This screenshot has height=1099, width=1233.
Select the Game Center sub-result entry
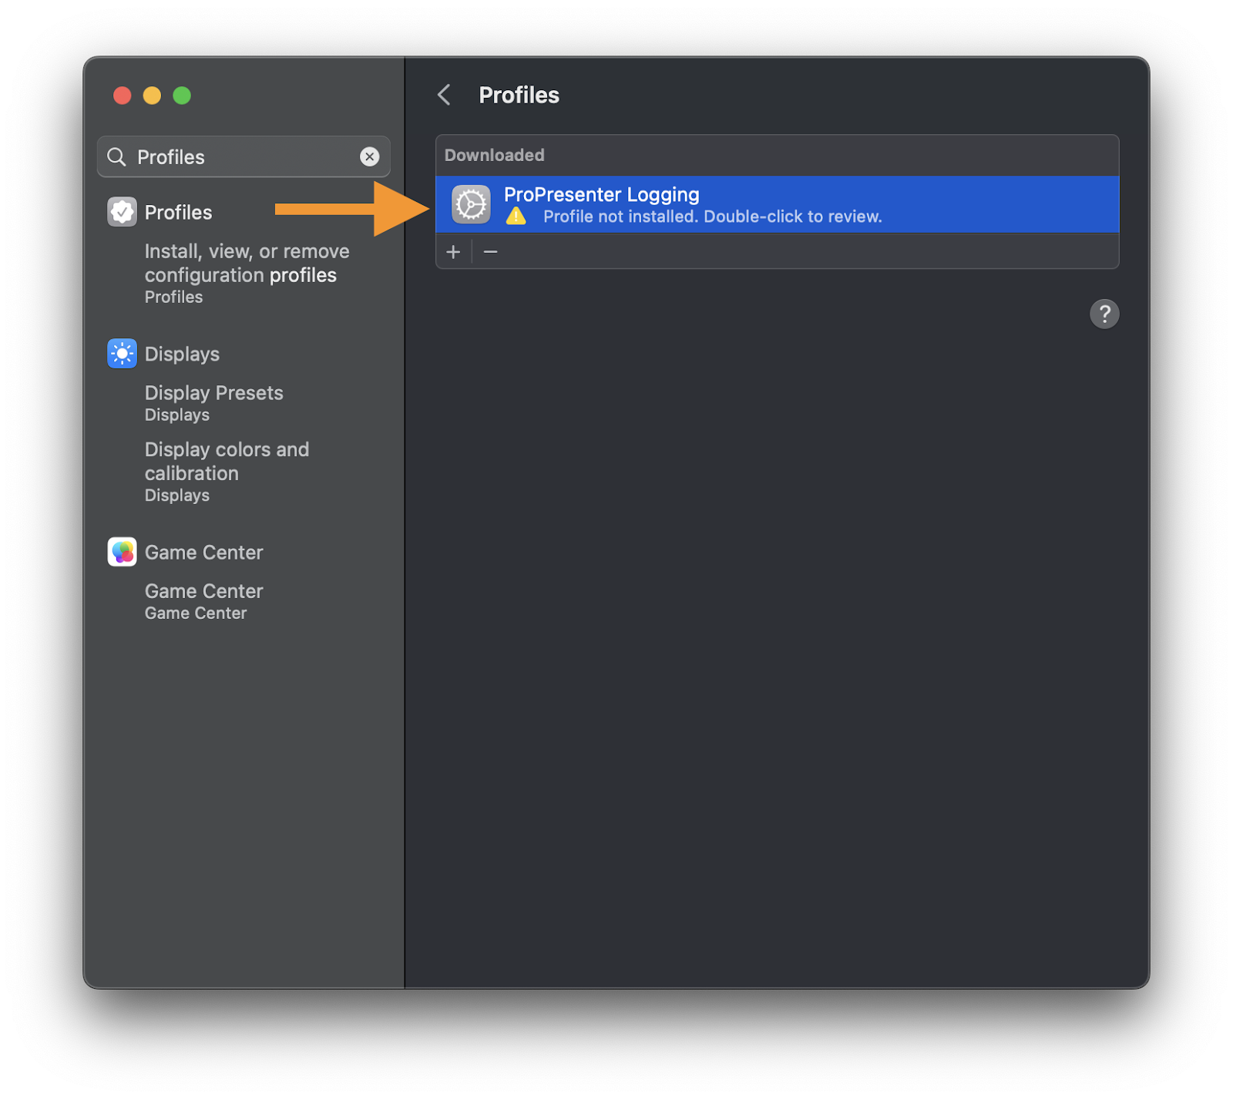point(203,600)
